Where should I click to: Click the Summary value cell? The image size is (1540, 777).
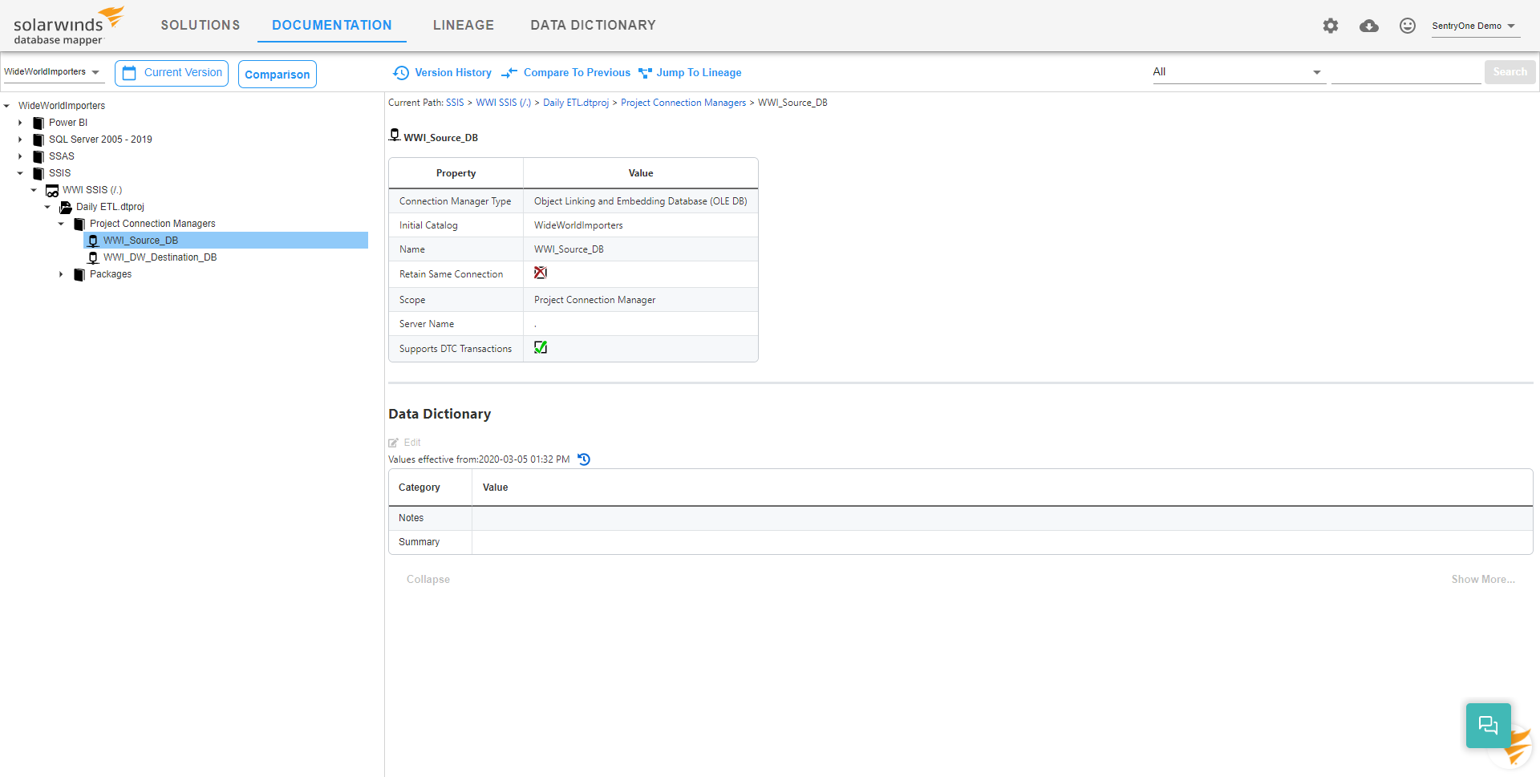point(1003,542)
